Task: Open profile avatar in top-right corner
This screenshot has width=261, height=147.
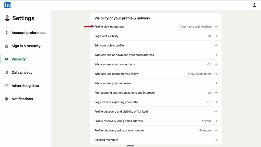Action: 254,5
